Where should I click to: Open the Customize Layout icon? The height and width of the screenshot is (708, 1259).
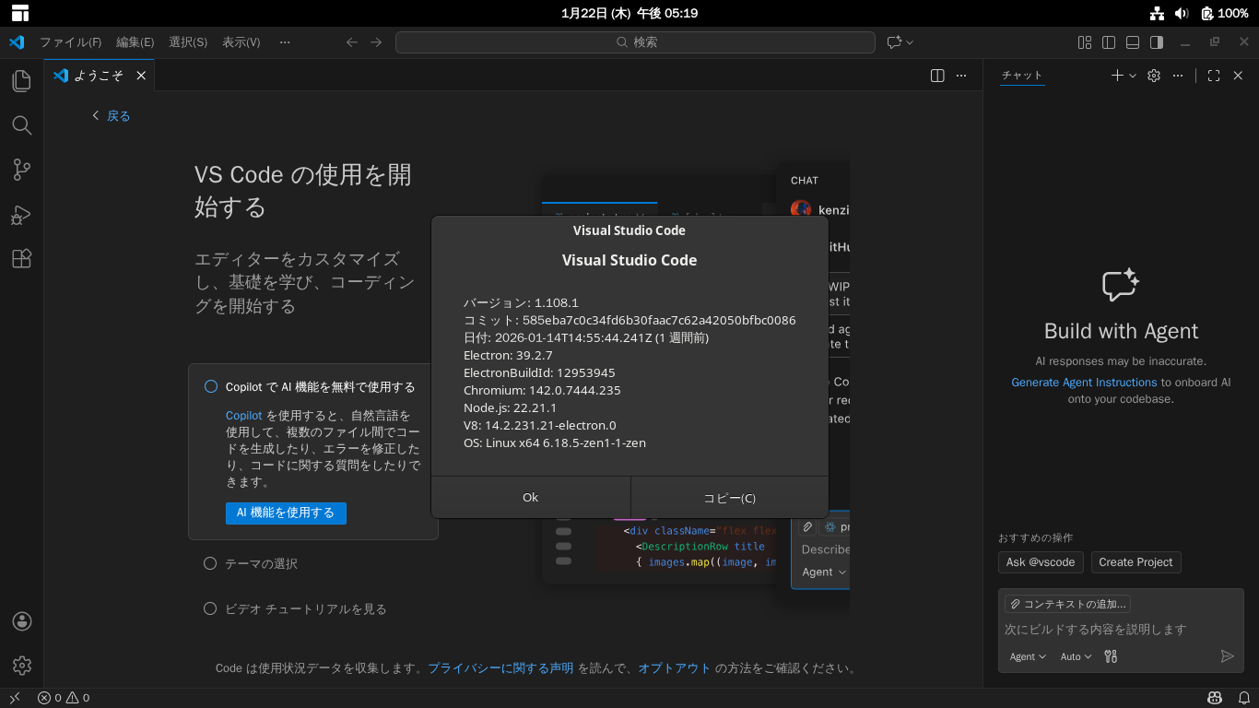coord(1085,42)
